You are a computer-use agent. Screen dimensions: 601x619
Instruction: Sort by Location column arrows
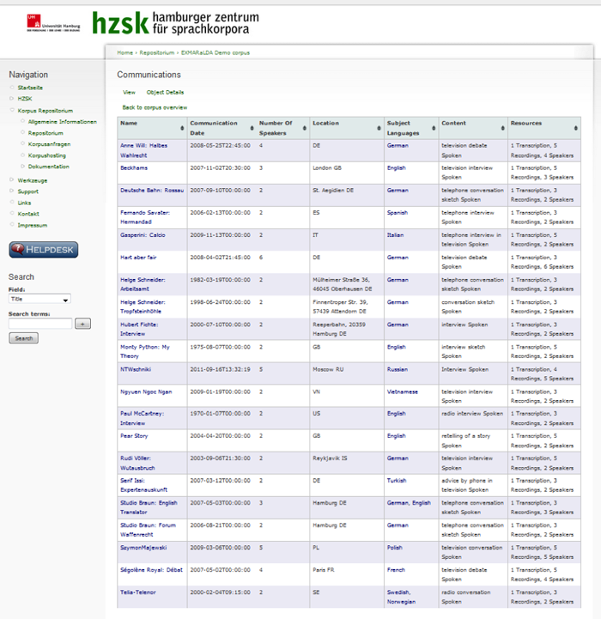tap(379, 128)
